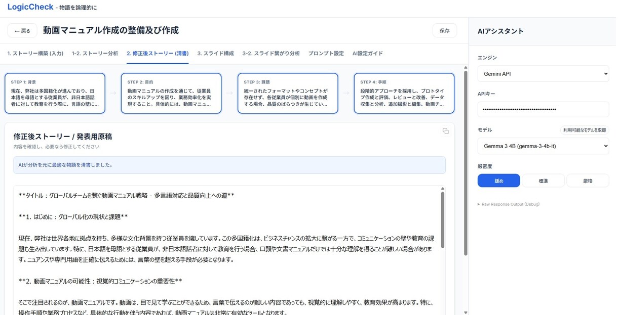Click the 厳密度 label
This screenshot has height=315, width=618.
coord(485,166)
